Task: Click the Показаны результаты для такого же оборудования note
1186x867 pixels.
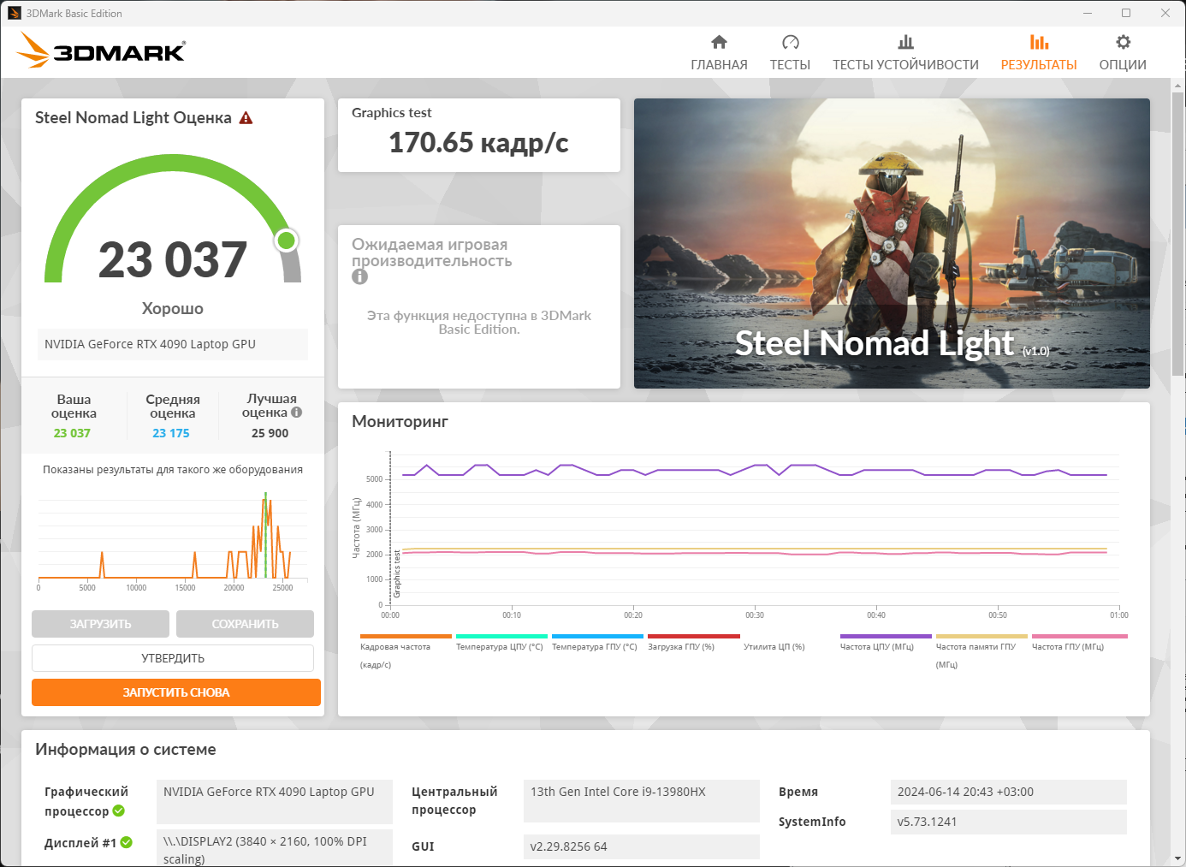Action: pyautogui.click(x=173, y=470)
